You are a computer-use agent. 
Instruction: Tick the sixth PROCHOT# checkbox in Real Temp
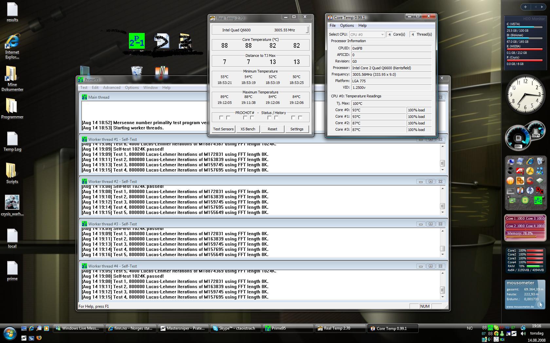tap(276, 118)
